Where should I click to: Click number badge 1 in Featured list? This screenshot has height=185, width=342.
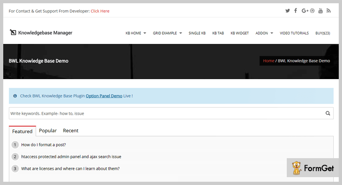click(x=15, y=145)
